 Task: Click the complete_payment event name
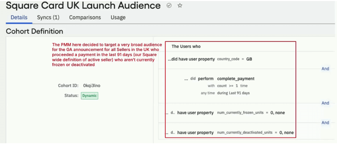(x=236, y=79)
